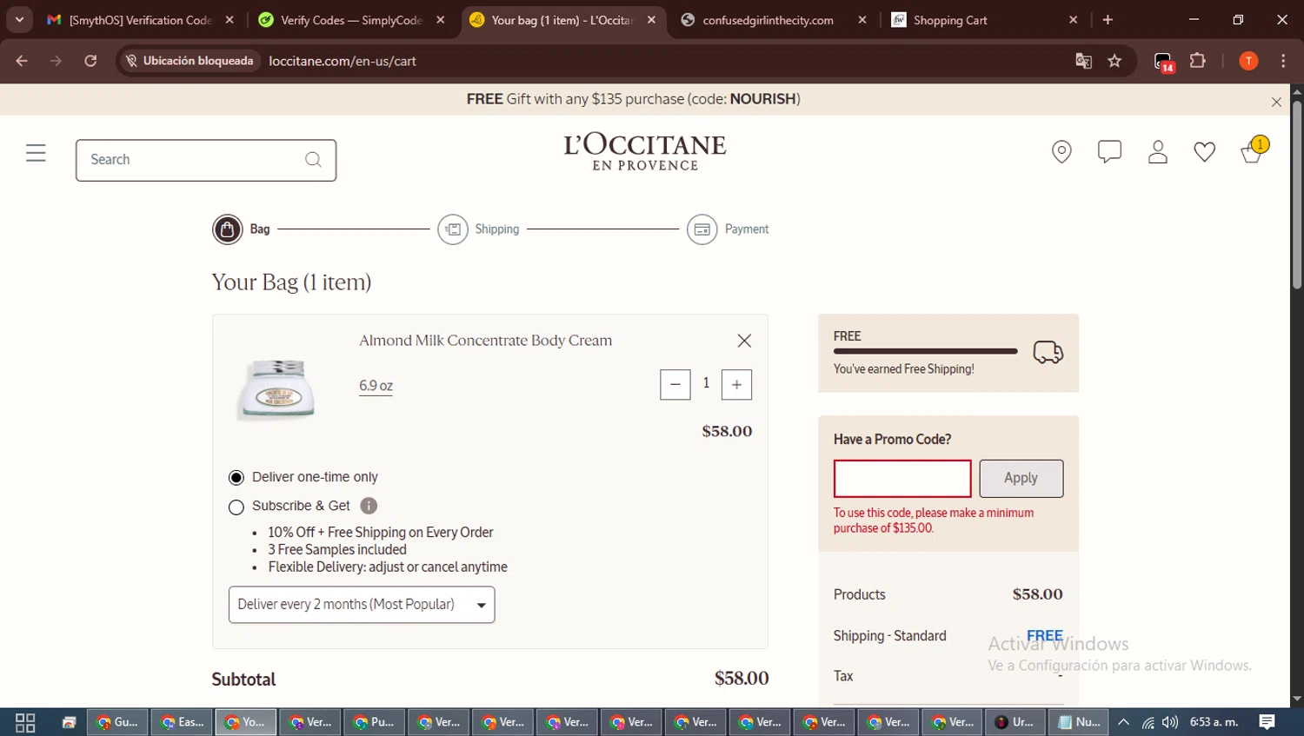Screen dimensions: 1304x736
Task: Click the Apply promo code button
Action: [1021, 479]
